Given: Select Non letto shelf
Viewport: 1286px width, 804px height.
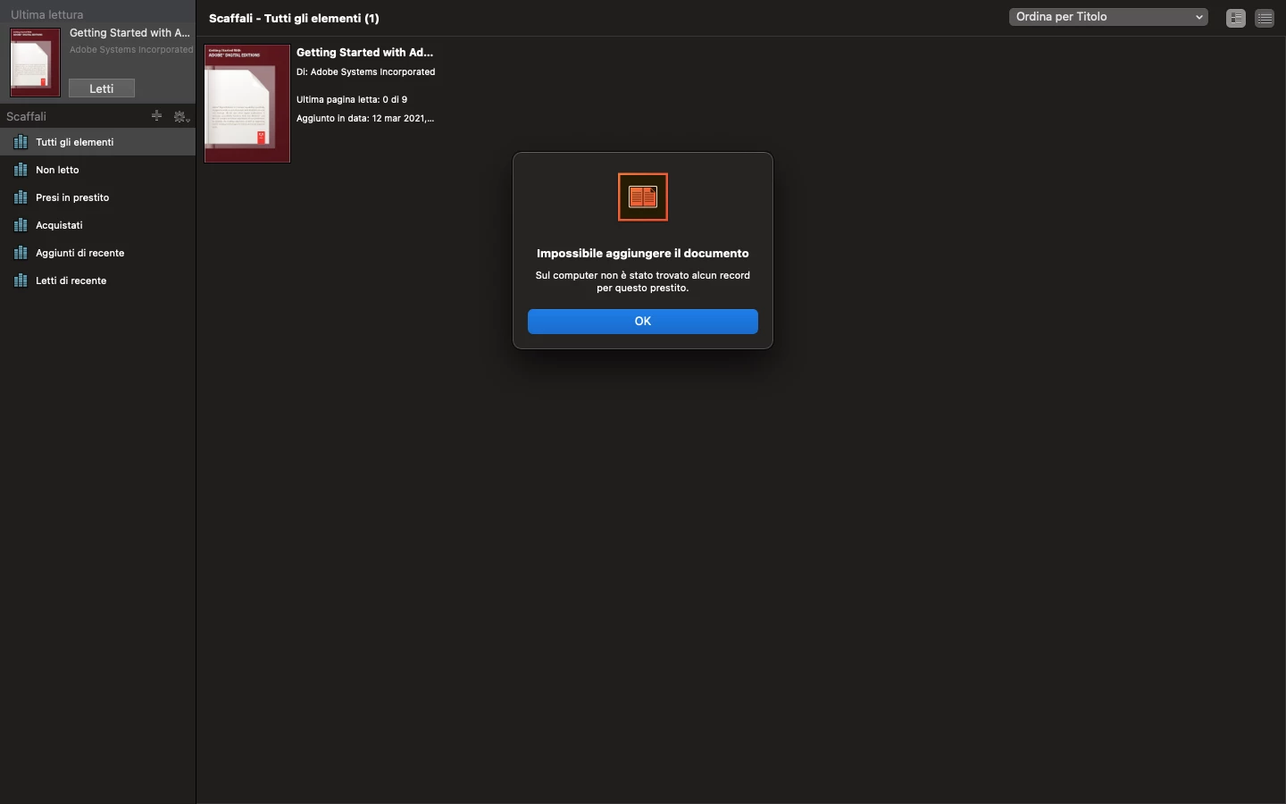Looking at the screenshot, I should click(97, 170).
